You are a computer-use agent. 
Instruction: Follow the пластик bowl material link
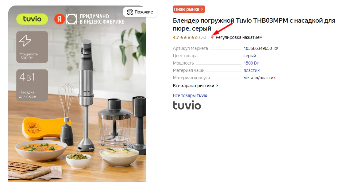click(x=252, y=70)
